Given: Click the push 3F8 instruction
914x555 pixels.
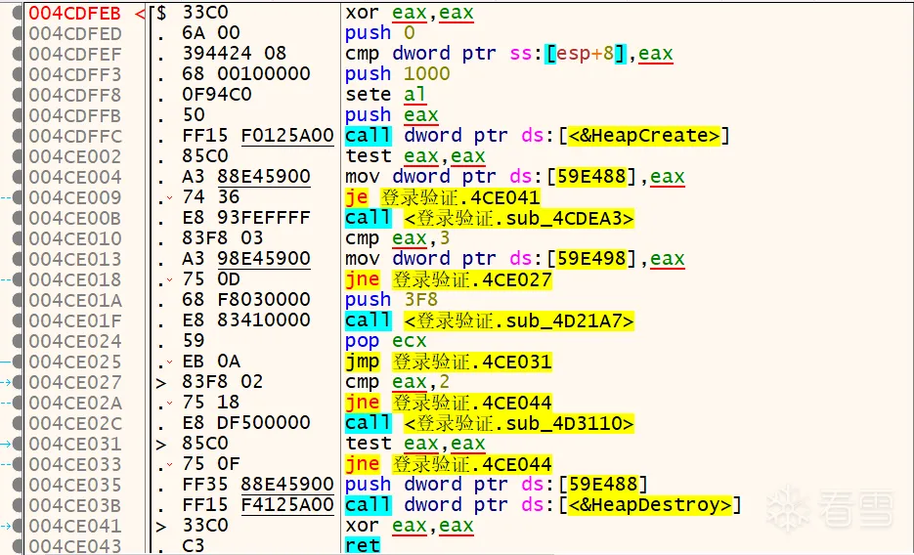Looking at the screenshot, I should [391, 300].
